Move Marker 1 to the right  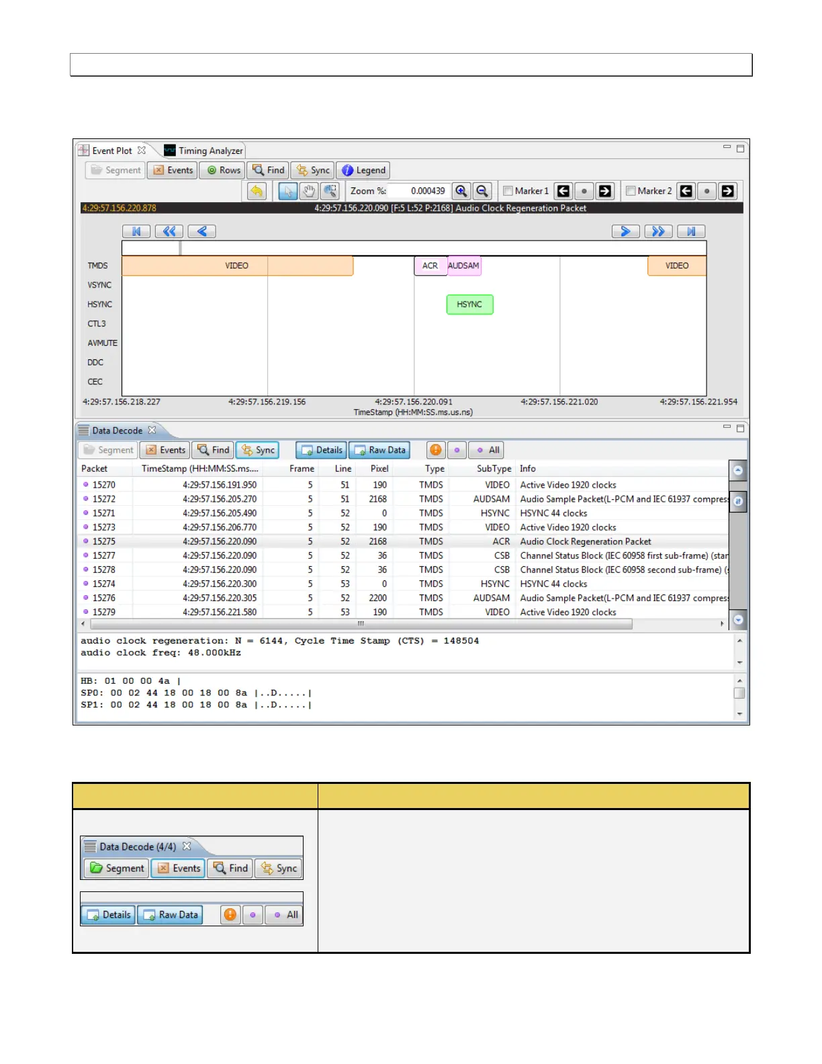pyautogui.click(x=605, y=191)
